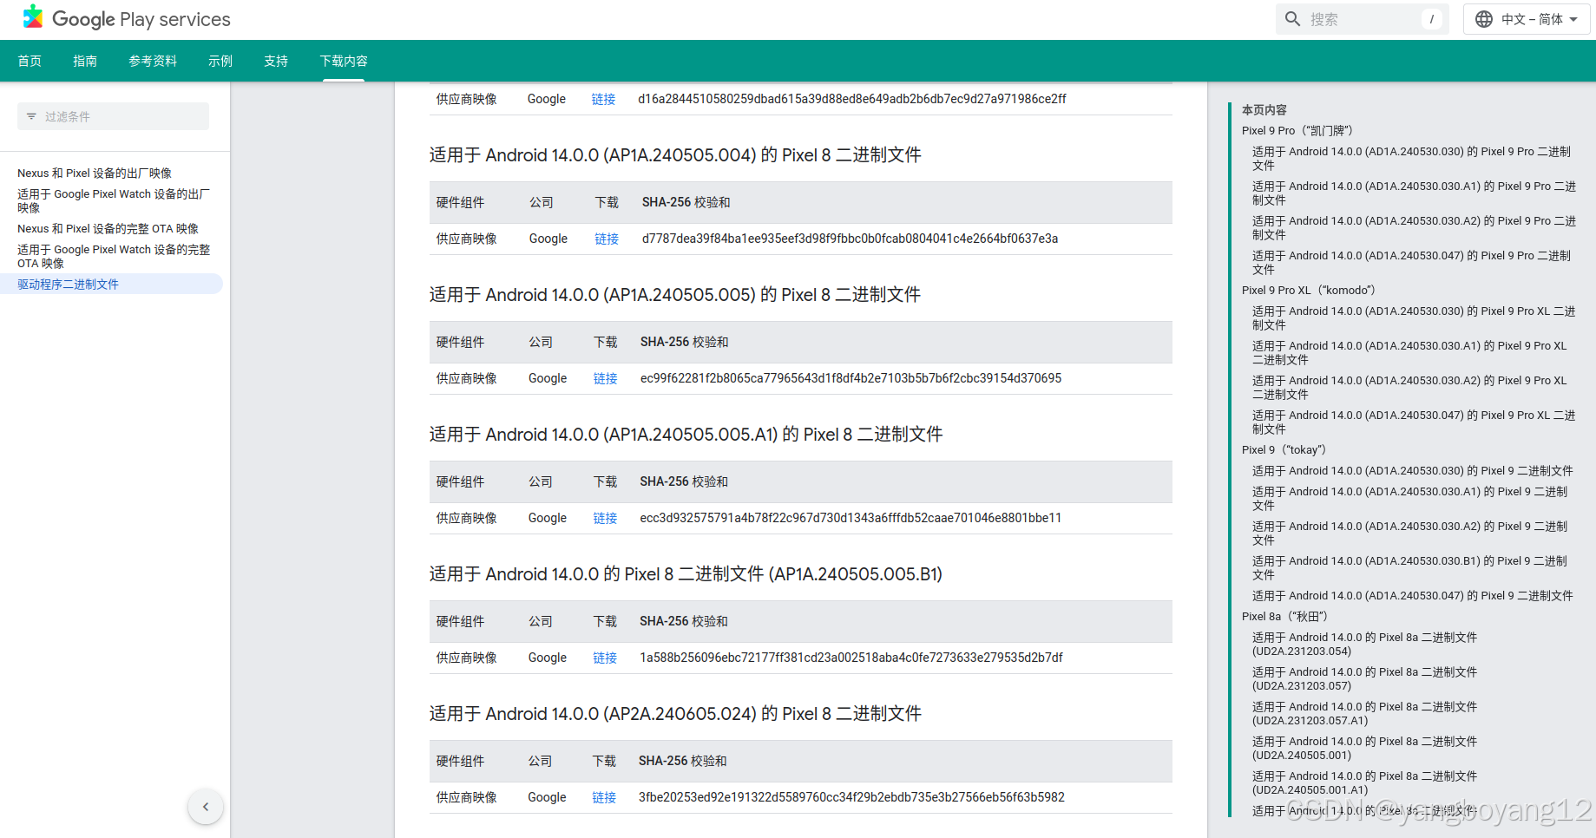Click checksum starting d7787dea39f84ba1
Image resolution: width=1596 pixels, height=838 pixels.
tap(850, 239)
